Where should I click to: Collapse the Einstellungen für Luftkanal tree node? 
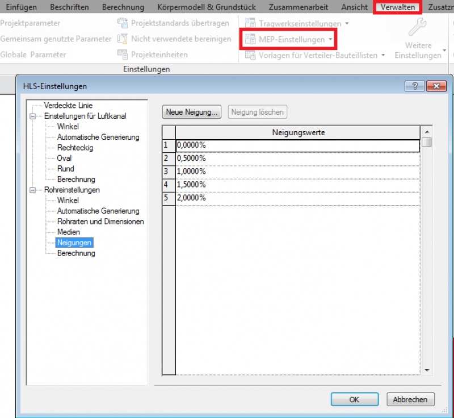click(33, 116)
